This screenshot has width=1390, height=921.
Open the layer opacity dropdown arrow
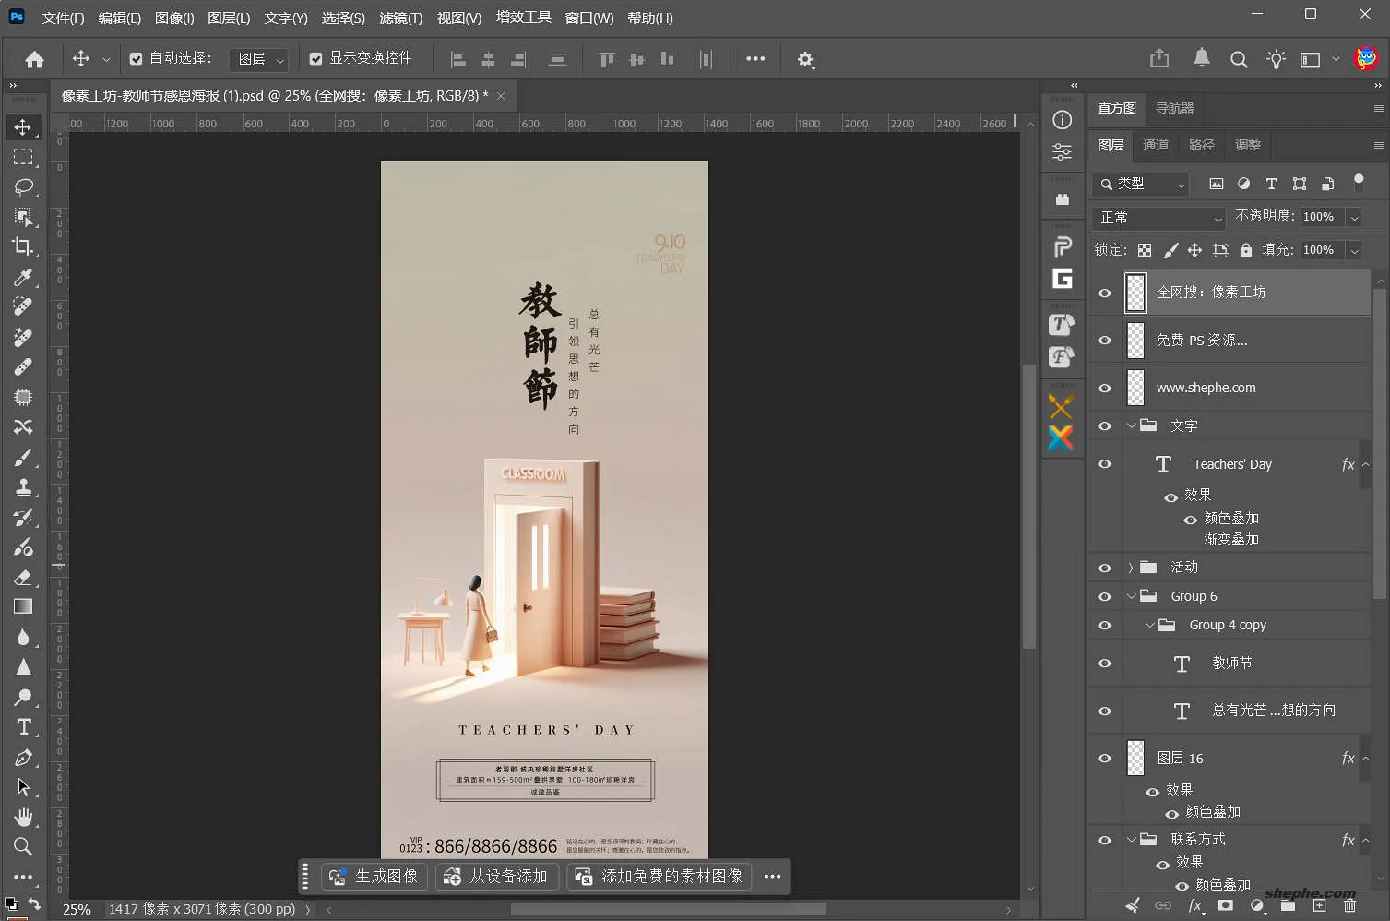1354,218
